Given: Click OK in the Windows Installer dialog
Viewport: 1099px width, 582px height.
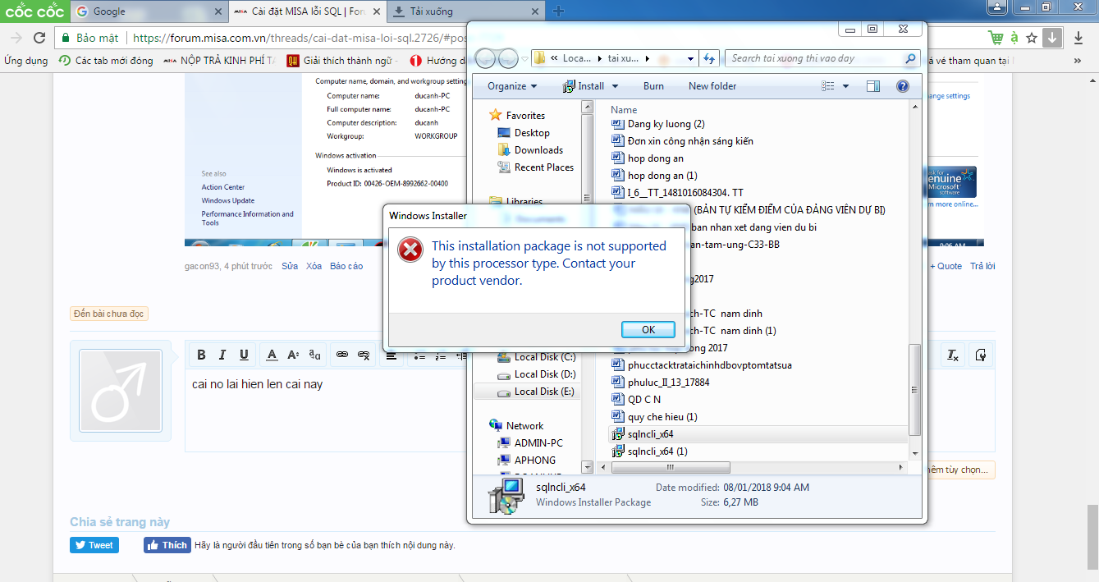Looking at the screenshot, I should pos(648,329).
